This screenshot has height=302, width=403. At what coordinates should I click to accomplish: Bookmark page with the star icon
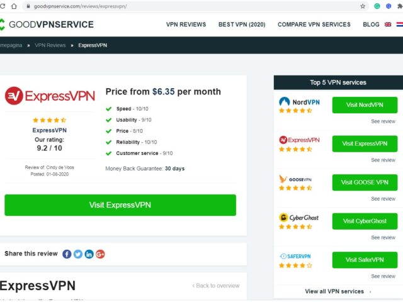click(363, 6)
